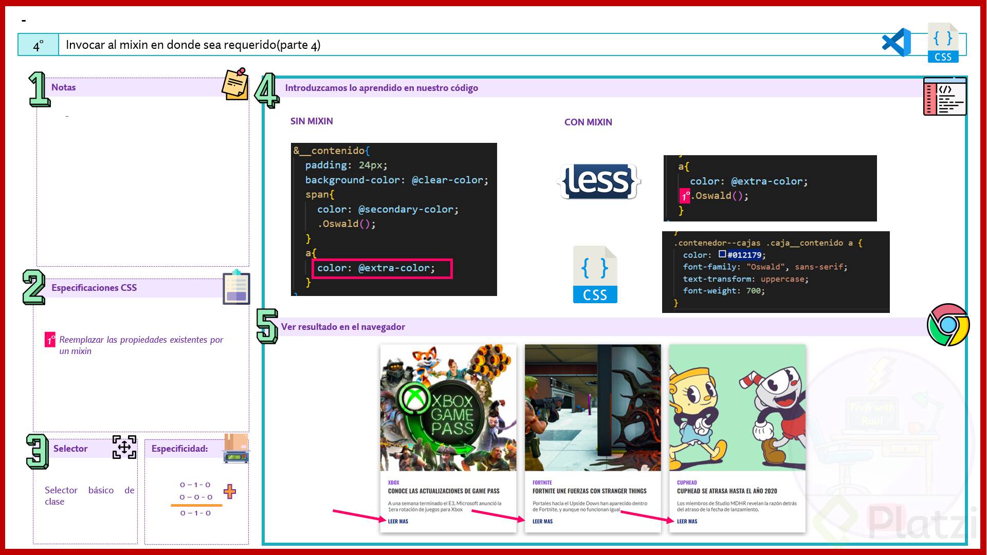Click the Visual Studio Code logo icon

coord(897,43)
